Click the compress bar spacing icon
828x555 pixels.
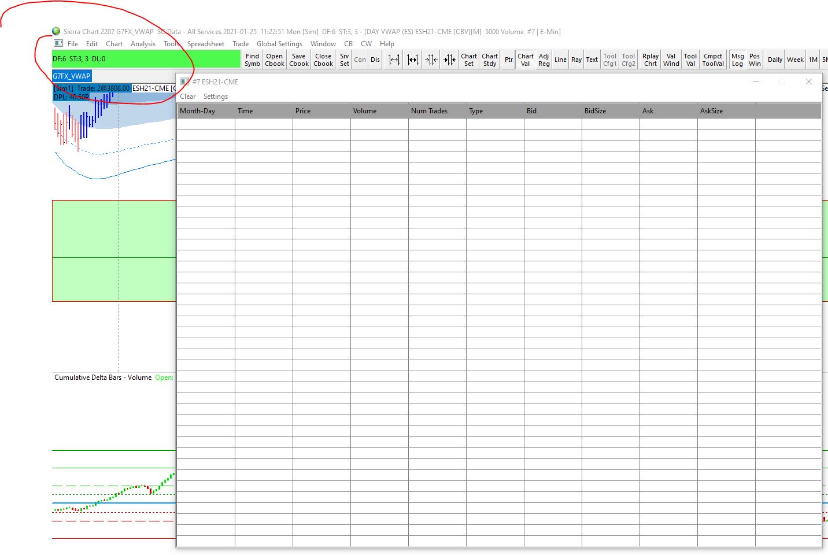tap(413, 60)
